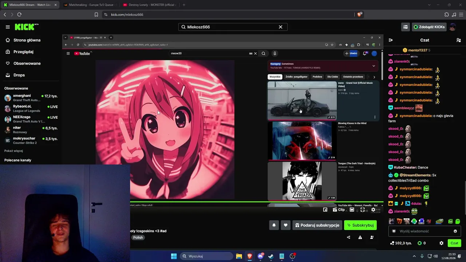Open Strona główna in the sidebar
Image resolution: width=466 pixels, height=262 pixels.
pyautogui.click(x=23, y=40)
